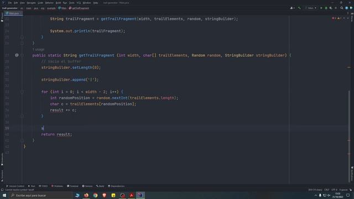
Task: Click the Windows Start button
Action: point(4,195)
